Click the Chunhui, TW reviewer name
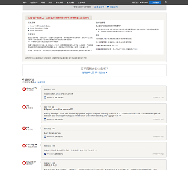This screenshot has width=188, height=170. tap(32, 88)
